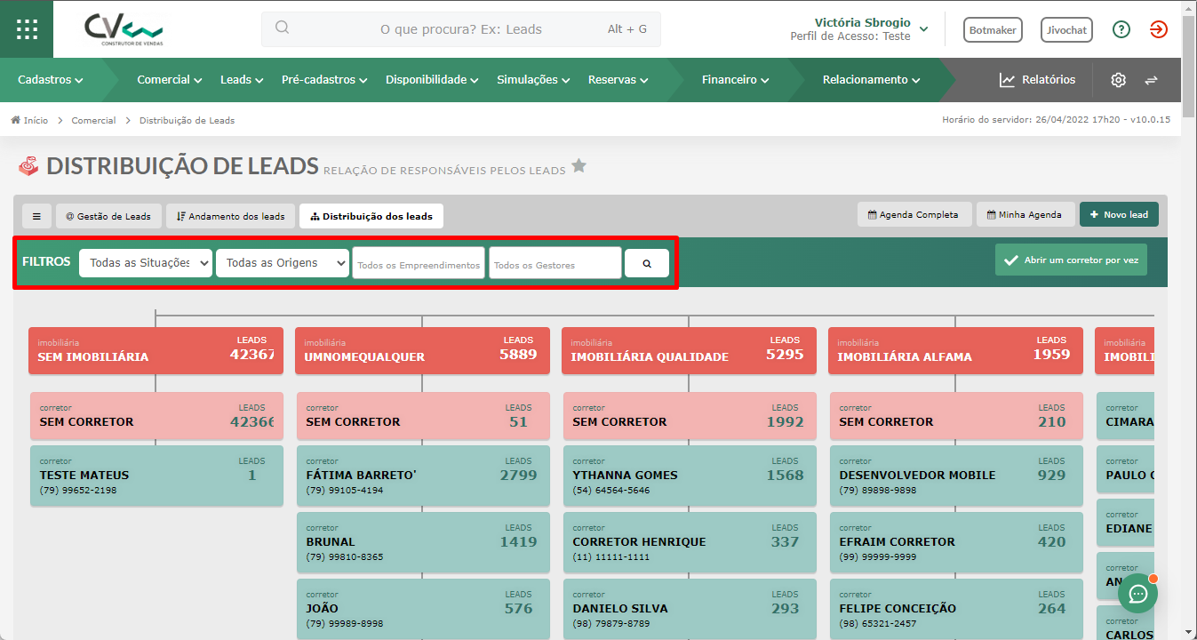1197x640 pixels.
Task: Open the Todas as Situações dropdown
Action: tap(146, 263)
